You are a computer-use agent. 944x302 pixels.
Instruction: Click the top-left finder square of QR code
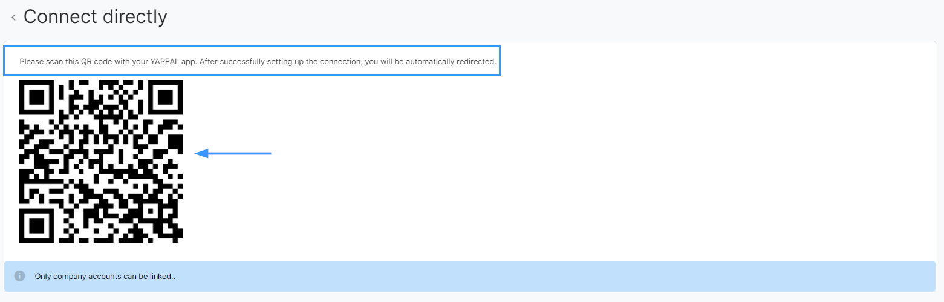click(37, 97)
